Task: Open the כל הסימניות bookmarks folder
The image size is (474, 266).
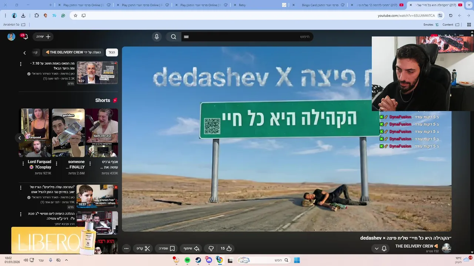Action: [x=14, y=25]
